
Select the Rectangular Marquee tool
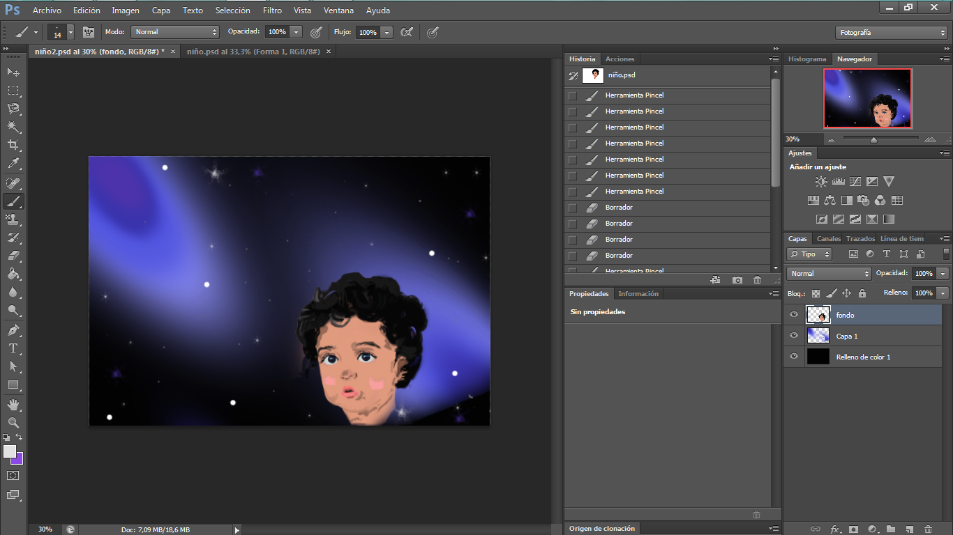(13, 91)
